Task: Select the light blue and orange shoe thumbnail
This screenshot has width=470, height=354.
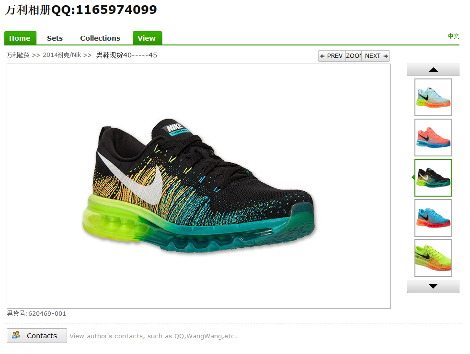Action: point(433,97)
